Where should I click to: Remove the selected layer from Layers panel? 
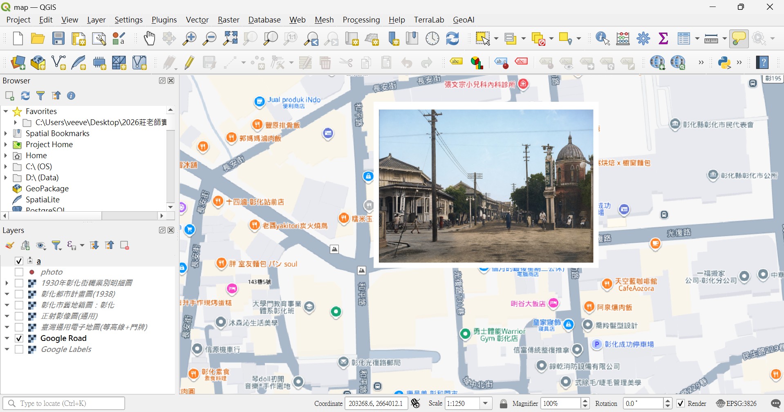coord(125,245)
